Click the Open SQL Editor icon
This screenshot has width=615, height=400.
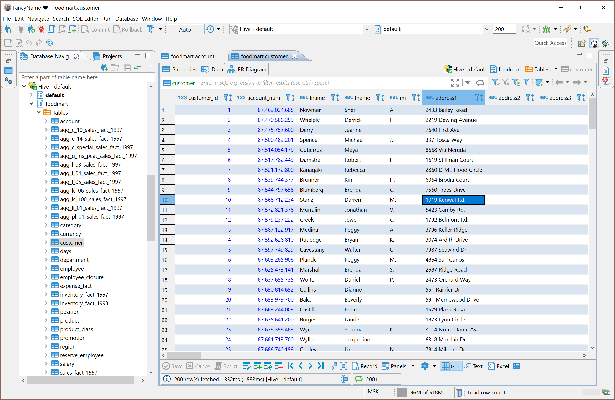[x=52, y=29]
